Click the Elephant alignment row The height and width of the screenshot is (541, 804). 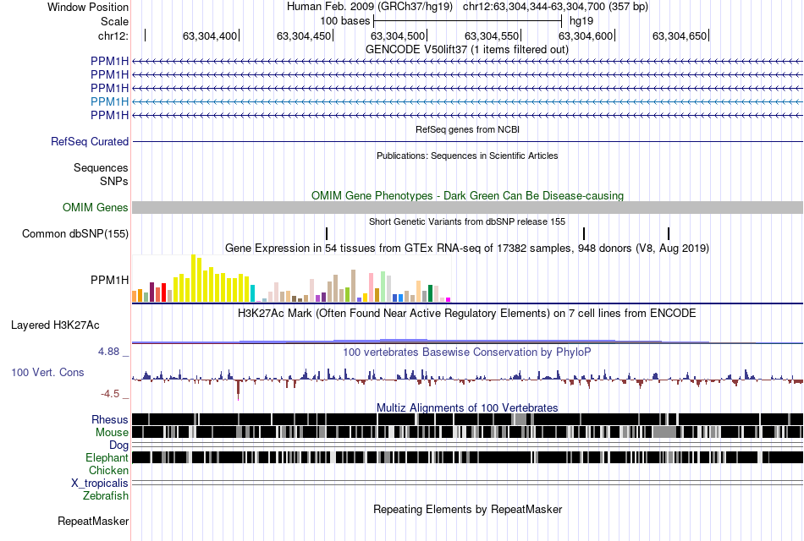pos(468,457)
